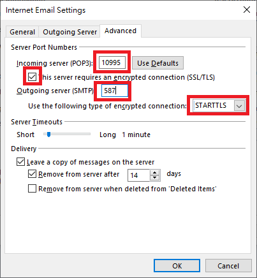Screen dimensions: 257x278
Task: Decrease days with the down spinner arrow
Action: click(x=155, y=178)
